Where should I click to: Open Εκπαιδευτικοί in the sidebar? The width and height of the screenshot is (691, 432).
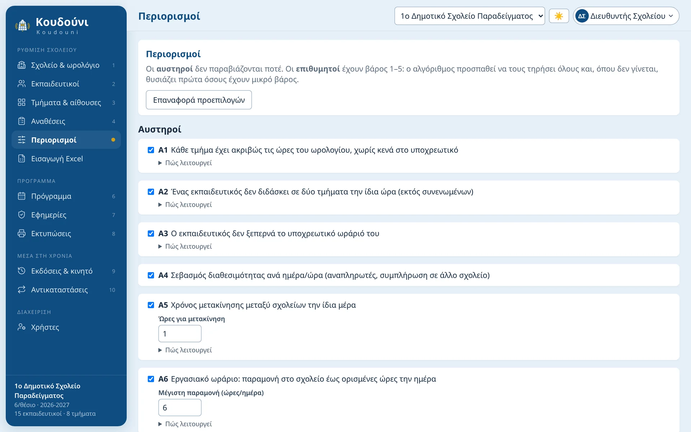tap(66, 84)
